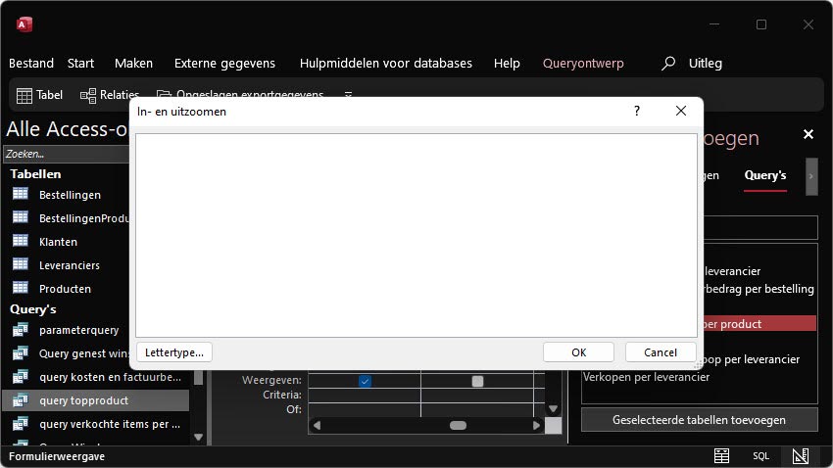Switch to SQL view in status bar
Image resolution: width=833 pixels, height=468 pixels.
tap(760, 456)
